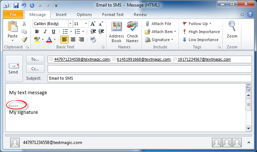Tick presence box beside 61451991668 recipient
This screenshot has width=257, height=152.
click(x=114, y=59)
